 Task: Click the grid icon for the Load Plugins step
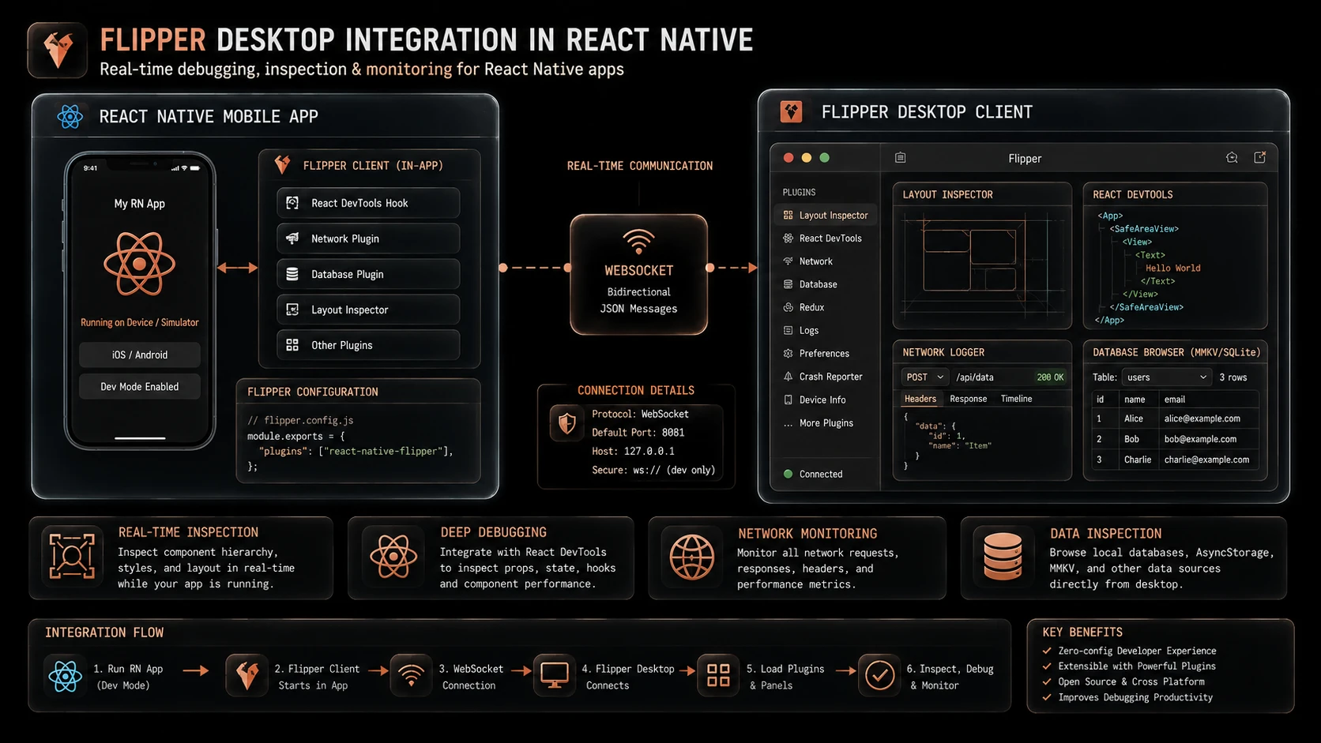pyautogui.click(x=718, y=675)
